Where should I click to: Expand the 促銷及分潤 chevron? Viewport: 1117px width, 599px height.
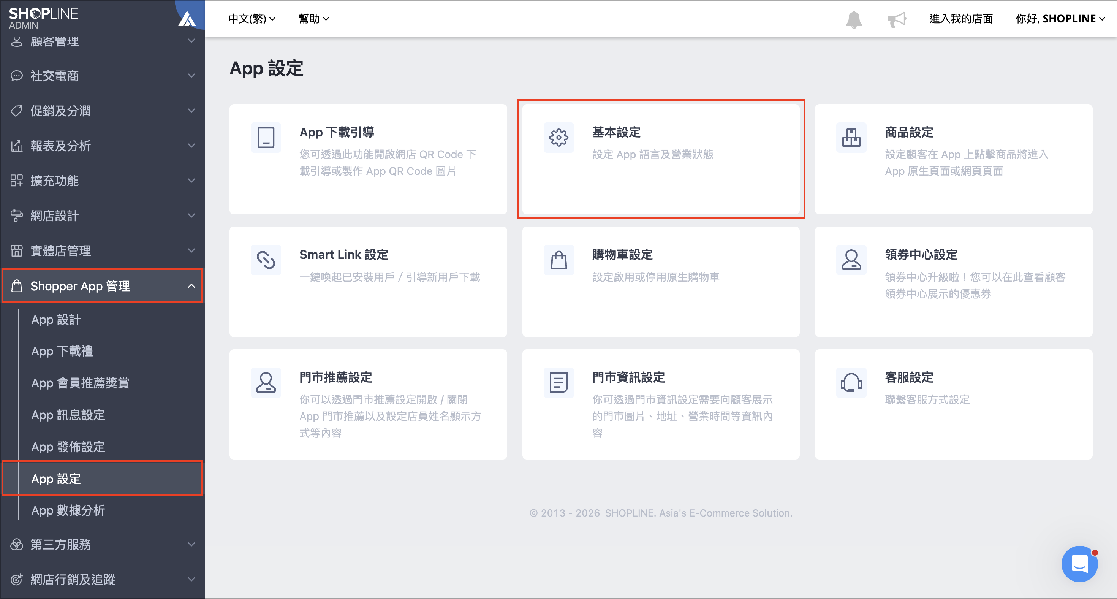pyautogui.click(x=191, y=111)
